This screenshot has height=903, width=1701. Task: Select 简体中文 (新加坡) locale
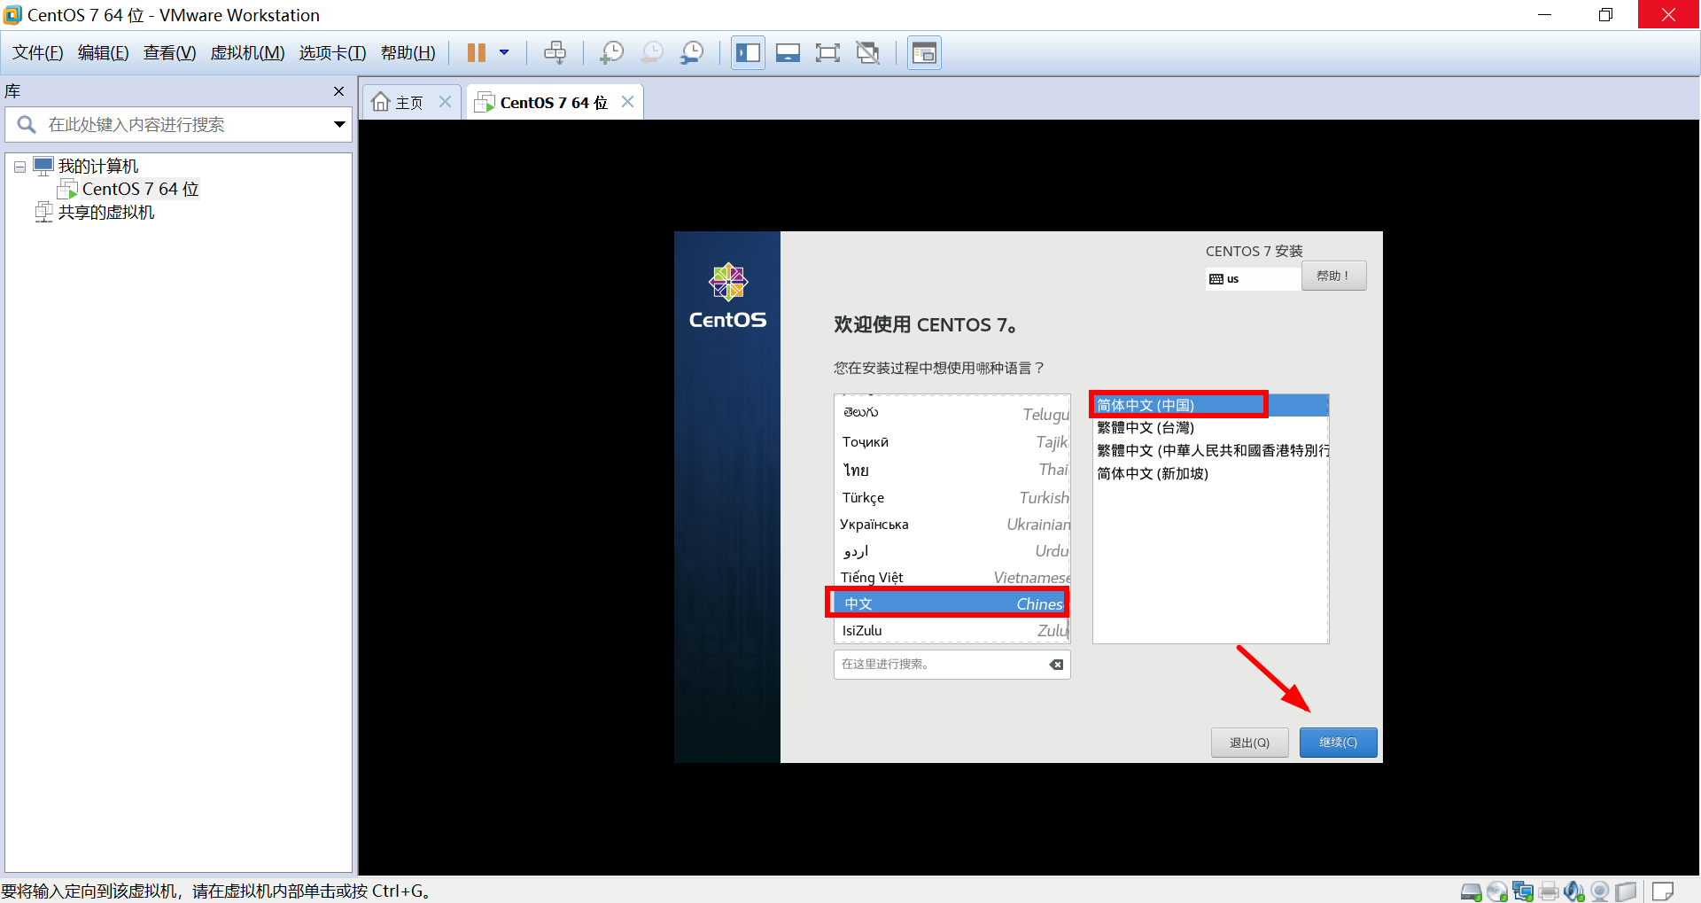point(1210,473)
